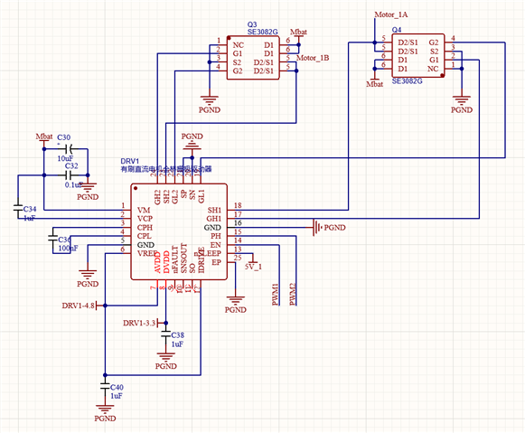
Task: Select the PGND symbol beside GND pin 16
Action: coord(329,228)
